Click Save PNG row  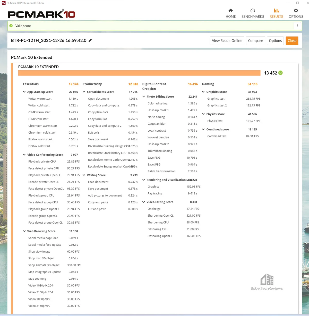point(173,158)
